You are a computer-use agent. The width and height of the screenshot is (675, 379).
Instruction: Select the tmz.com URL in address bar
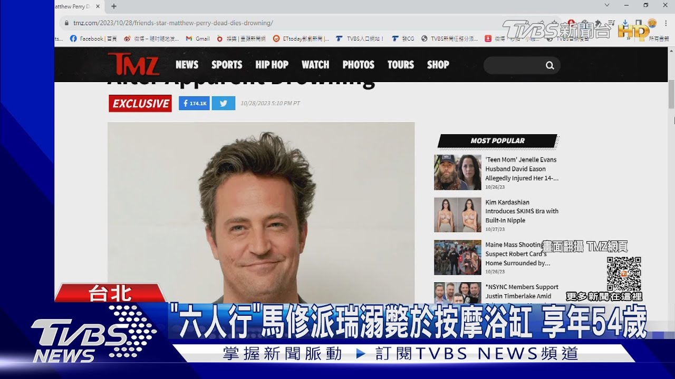(x=173, y=23)
